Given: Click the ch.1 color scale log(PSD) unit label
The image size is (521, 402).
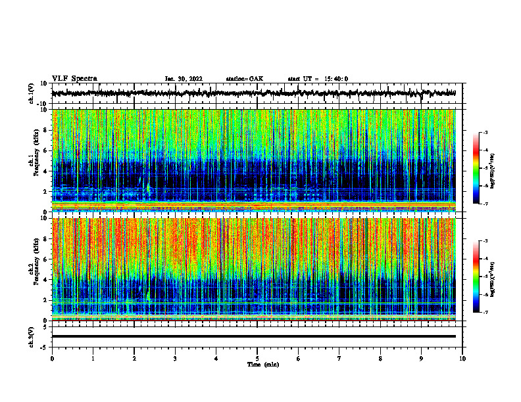Looking at the screenshot, I should (x=493, y=171).
